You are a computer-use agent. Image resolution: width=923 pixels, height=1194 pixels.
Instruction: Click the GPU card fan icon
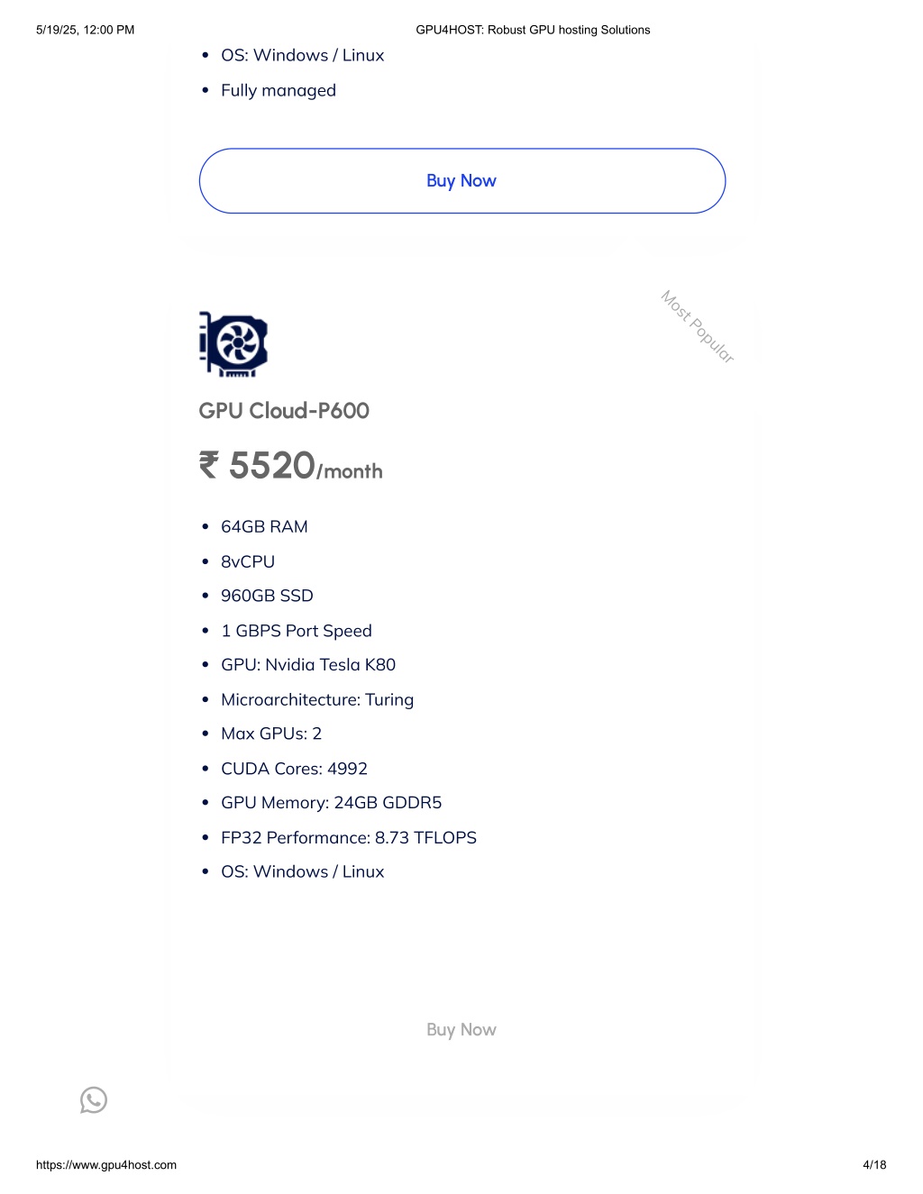coord(233,344)
